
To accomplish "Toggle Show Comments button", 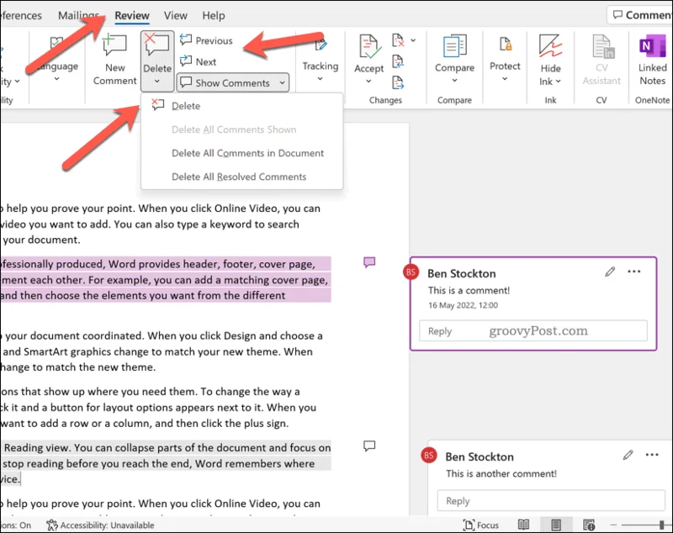I will click(x=225, y=82).
